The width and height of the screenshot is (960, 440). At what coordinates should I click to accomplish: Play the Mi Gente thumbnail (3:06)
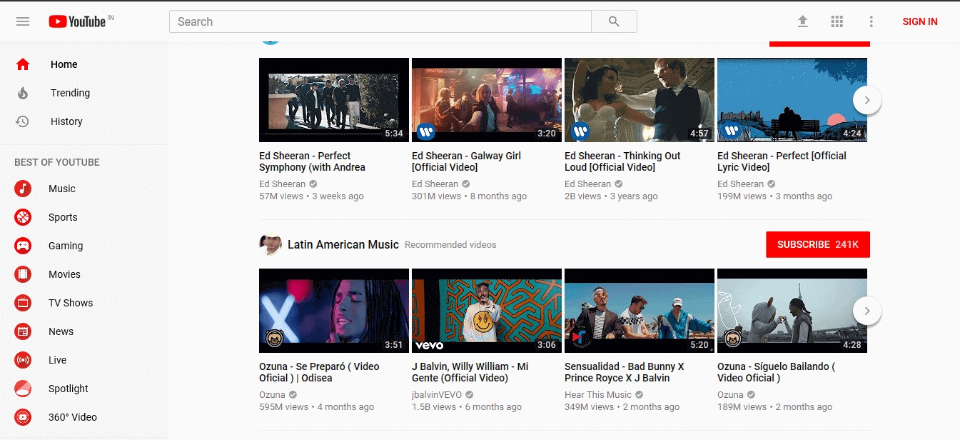coord(487,311)
